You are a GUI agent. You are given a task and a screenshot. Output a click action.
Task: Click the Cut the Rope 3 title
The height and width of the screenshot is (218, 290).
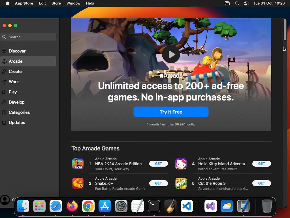(x=212, y=183)
